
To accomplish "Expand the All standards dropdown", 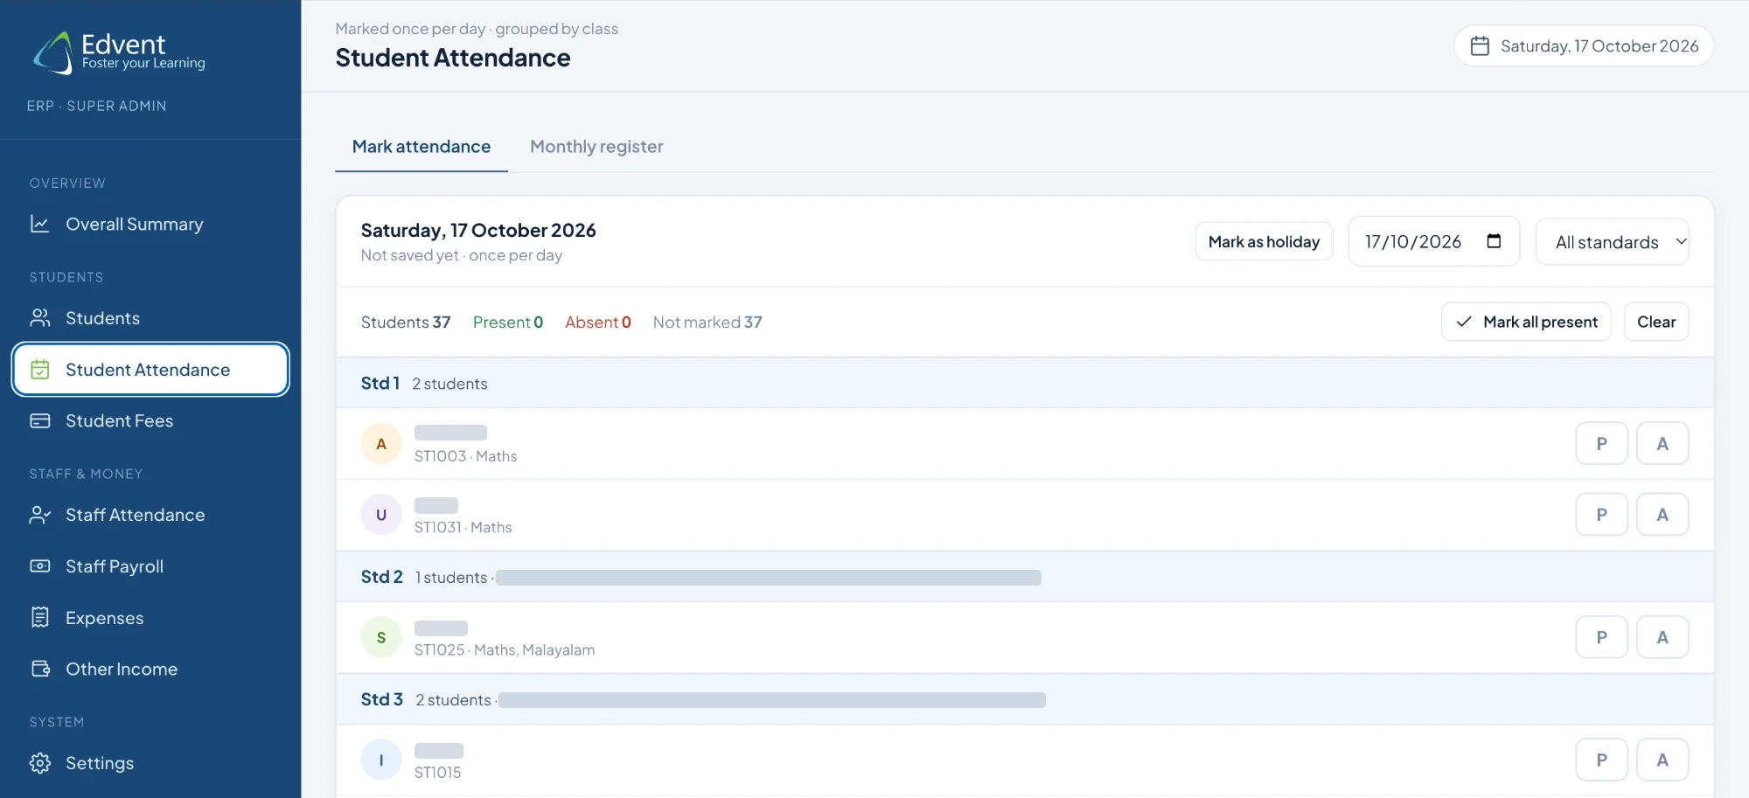I will [1612, 242].
